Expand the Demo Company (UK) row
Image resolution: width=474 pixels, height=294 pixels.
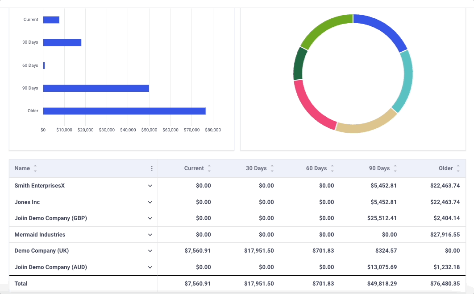coord(150,251)
